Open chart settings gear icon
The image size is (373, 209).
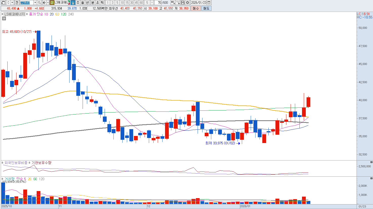(x=188, y=3)
